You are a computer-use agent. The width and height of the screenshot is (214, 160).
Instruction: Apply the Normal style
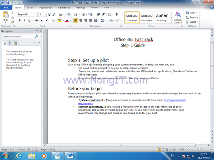132,17
